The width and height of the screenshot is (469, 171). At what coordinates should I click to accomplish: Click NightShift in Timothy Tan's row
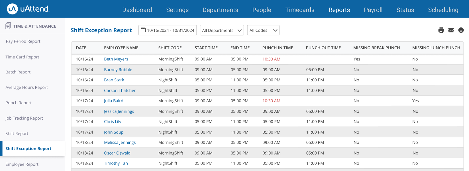(168, 163)
